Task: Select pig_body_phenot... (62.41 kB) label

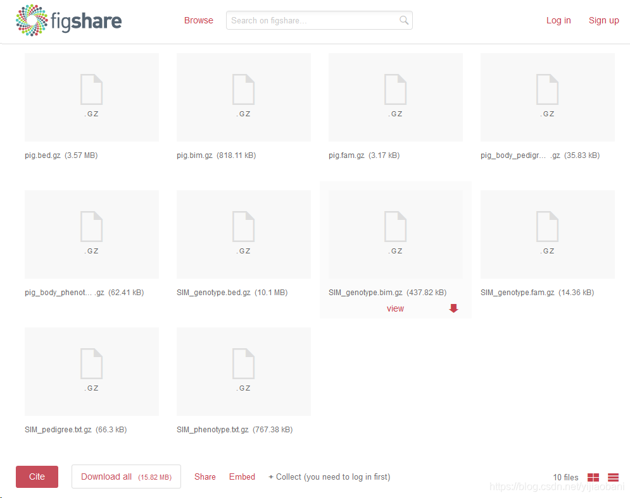Action: [84, 293]
